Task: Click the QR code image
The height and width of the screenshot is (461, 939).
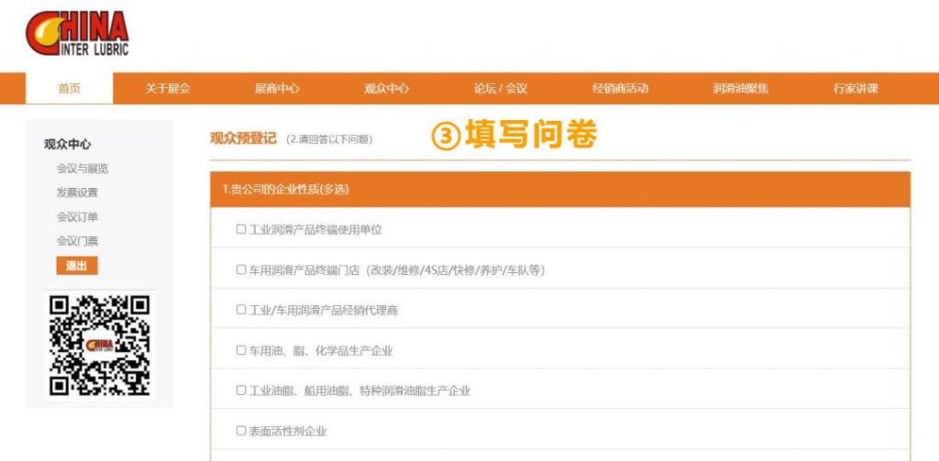Action: [99, 346]
